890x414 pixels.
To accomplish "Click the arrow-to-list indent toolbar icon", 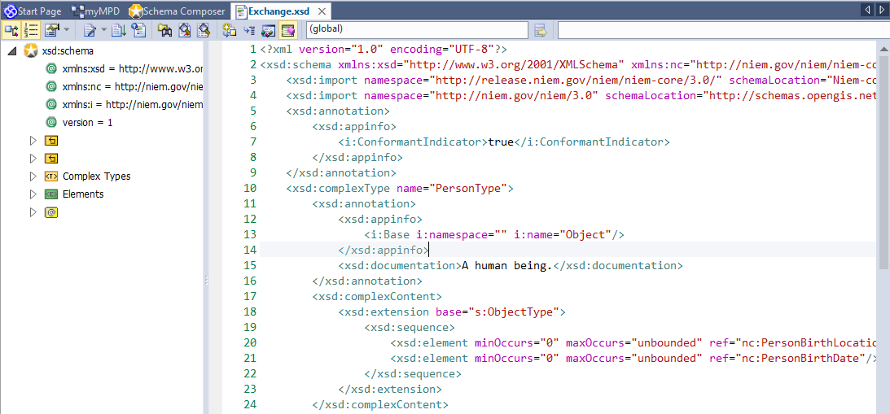I will click(x=249, y=30).
